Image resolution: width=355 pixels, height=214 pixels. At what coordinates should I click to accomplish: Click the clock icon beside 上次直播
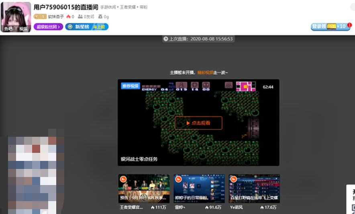click(166, 39)
